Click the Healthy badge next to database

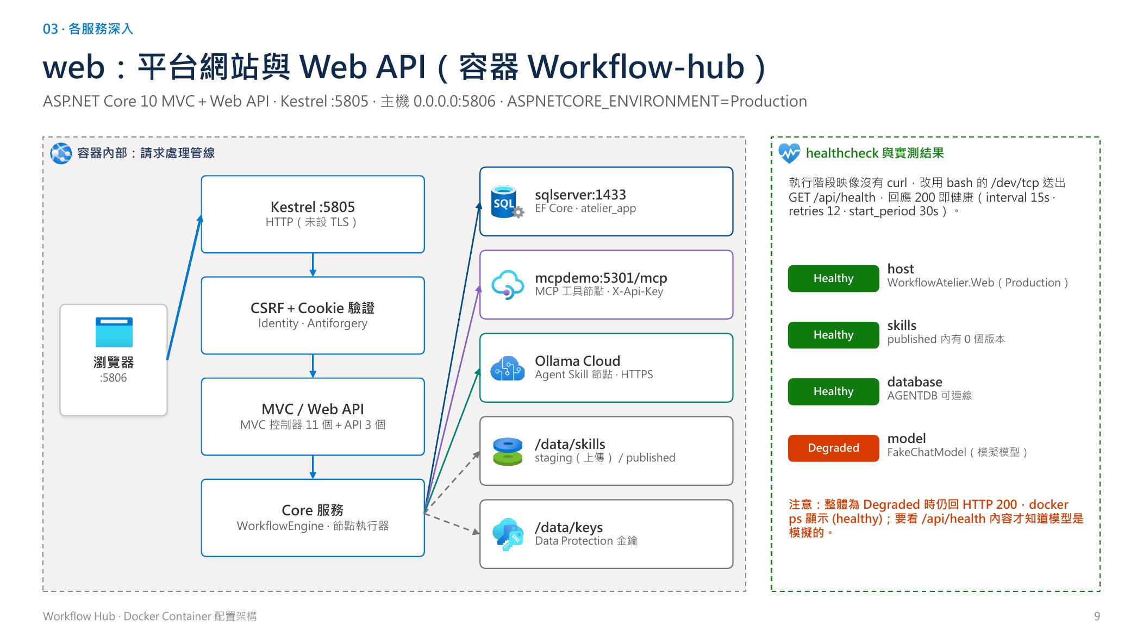click(x=833, y=391)
